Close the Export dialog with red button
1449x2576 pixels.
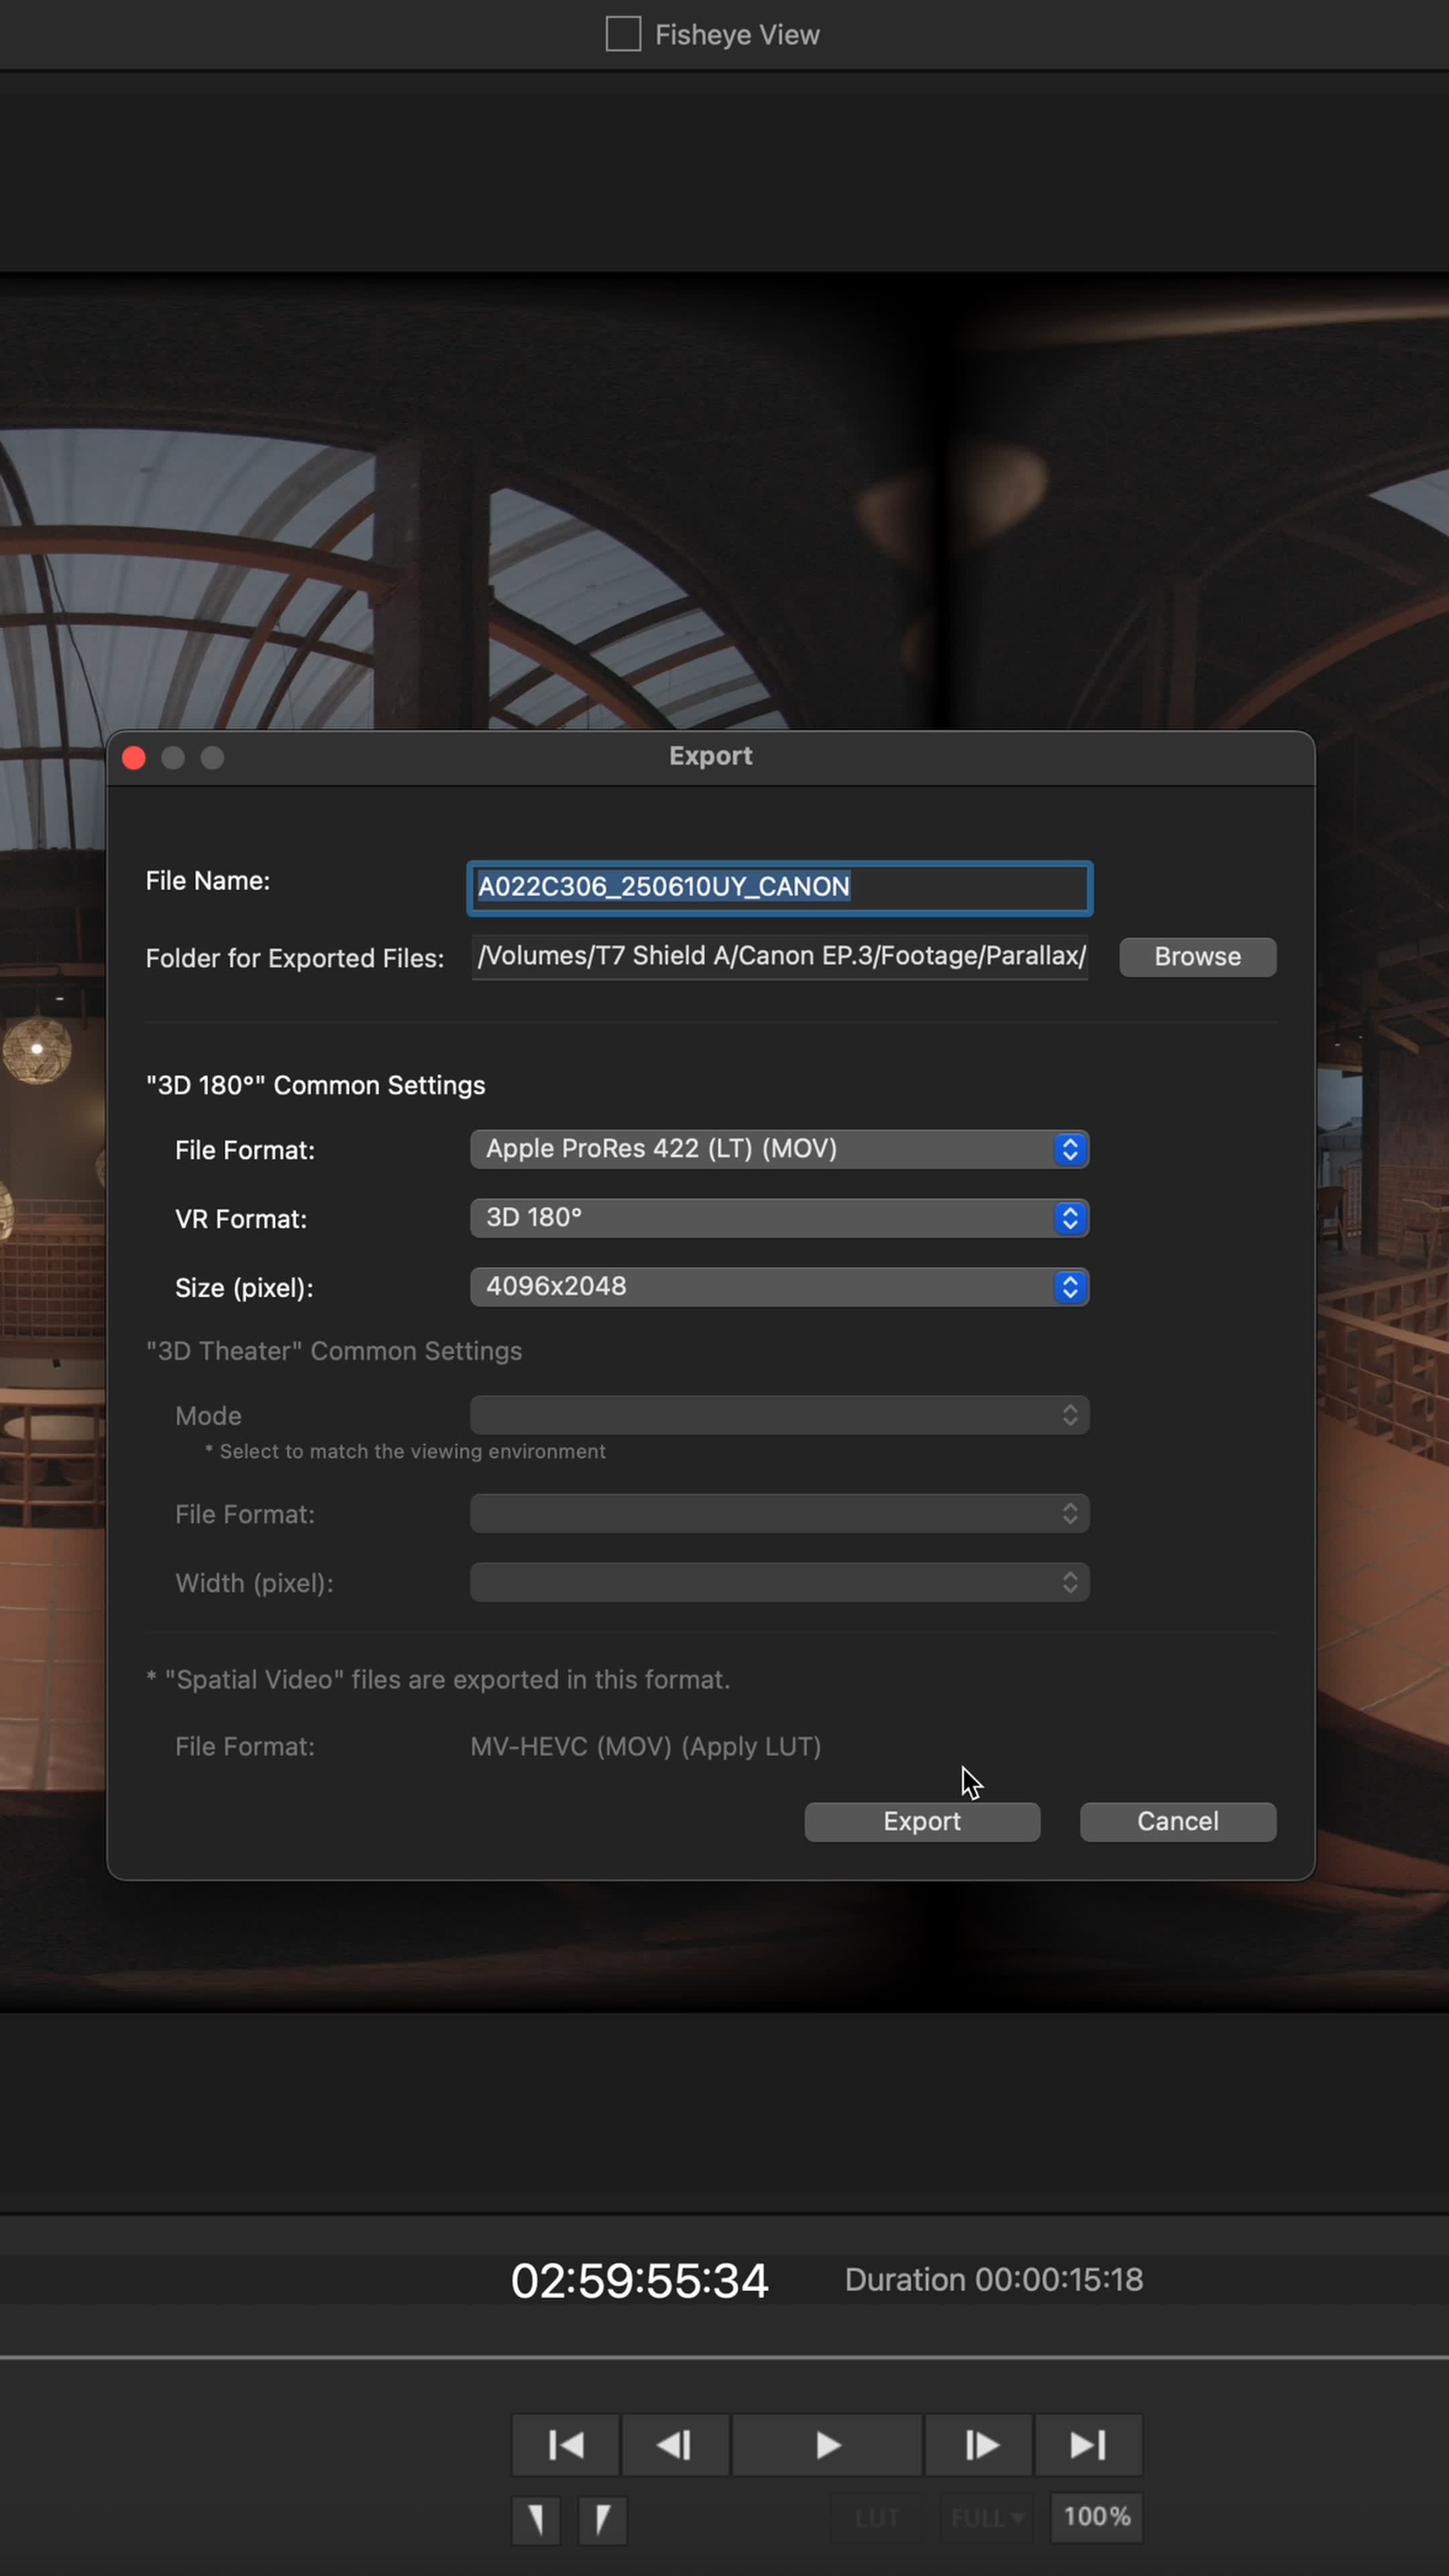[x=134, y=758]
